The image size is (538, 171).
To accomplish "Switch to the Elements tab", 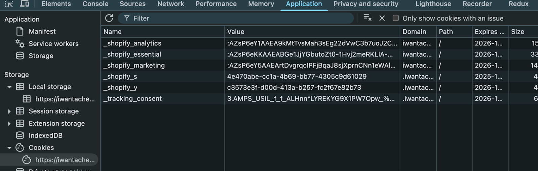I will pyautogui.click(x=56, y=4).
